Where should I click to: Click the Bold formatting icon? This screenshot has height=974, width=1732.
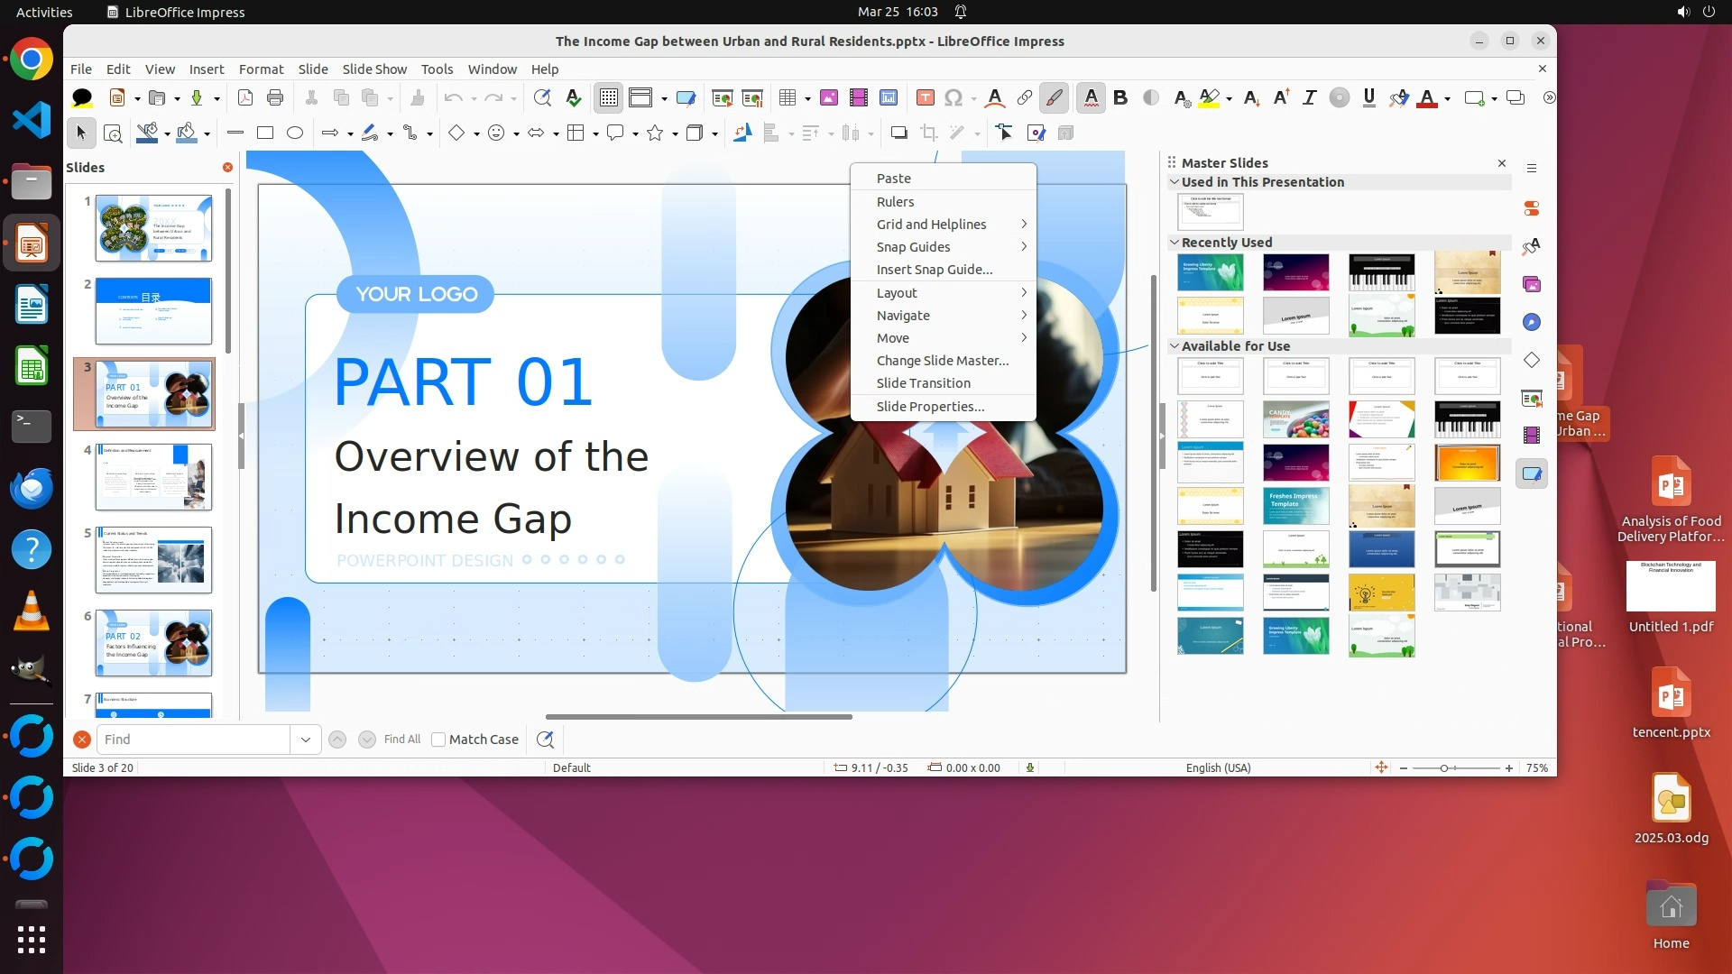tap(1120, 97)
